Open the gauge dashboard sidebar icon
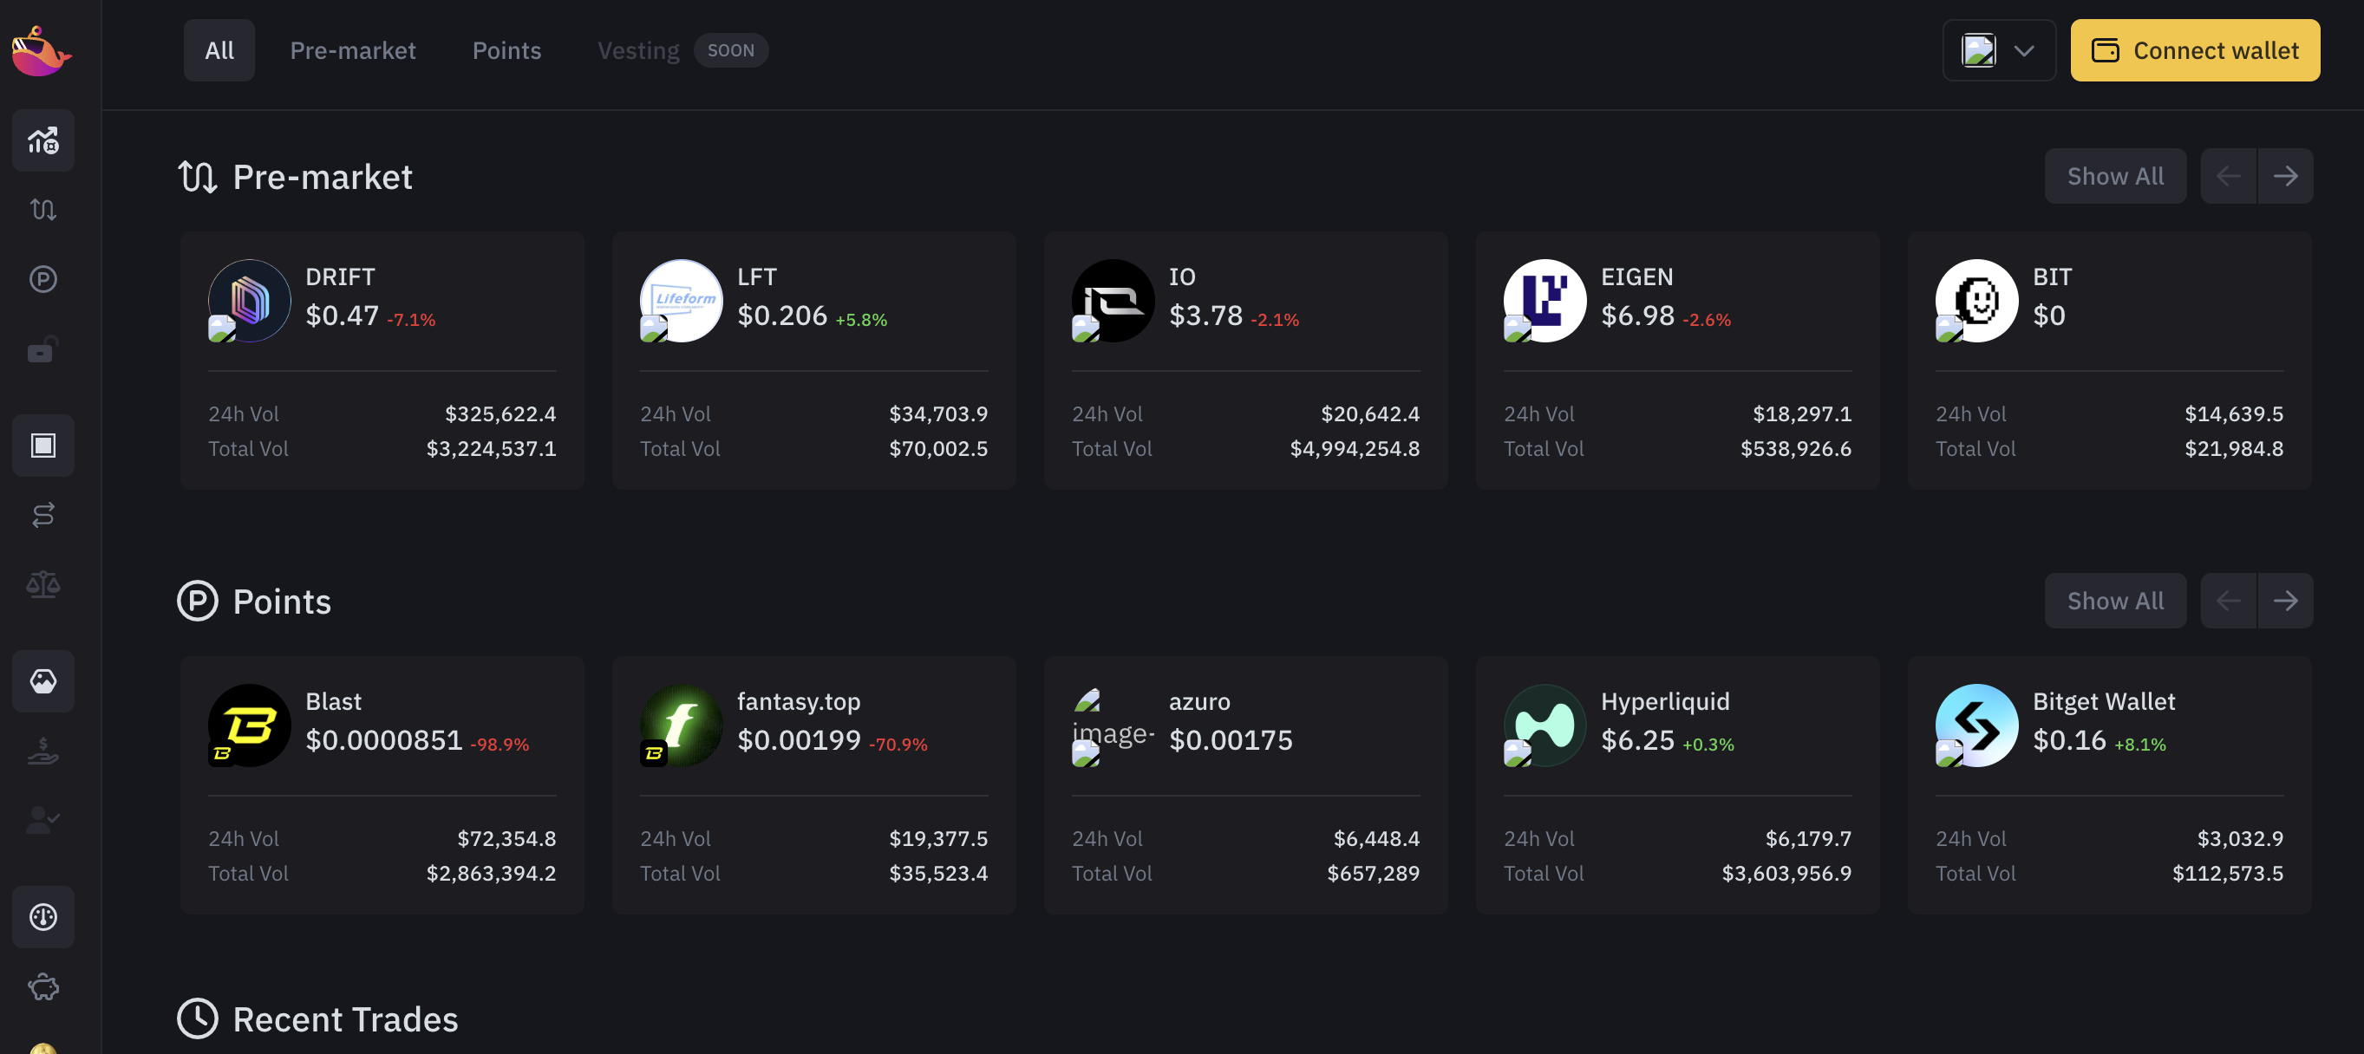Viewport: 2364px width, 1054px height. coord(43,916)
